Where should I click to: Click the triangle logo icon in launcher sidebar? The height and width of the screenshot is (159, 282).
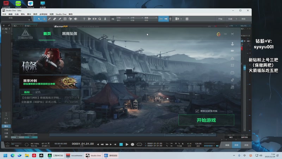pos(232,58)
